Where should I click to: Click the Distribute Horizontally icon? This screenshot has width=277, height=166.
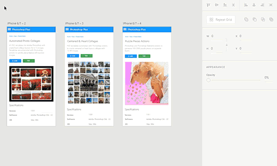click(x=271, y=5)
